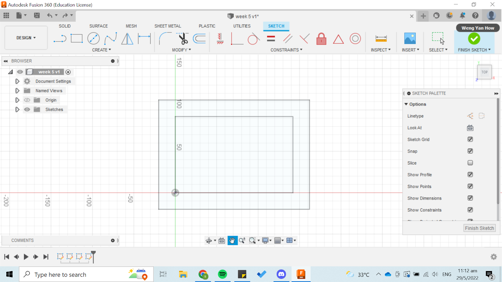This screenshot has width=502, height=282.
Task: Apply the Coincident constraint
Action: pos(237,39)
